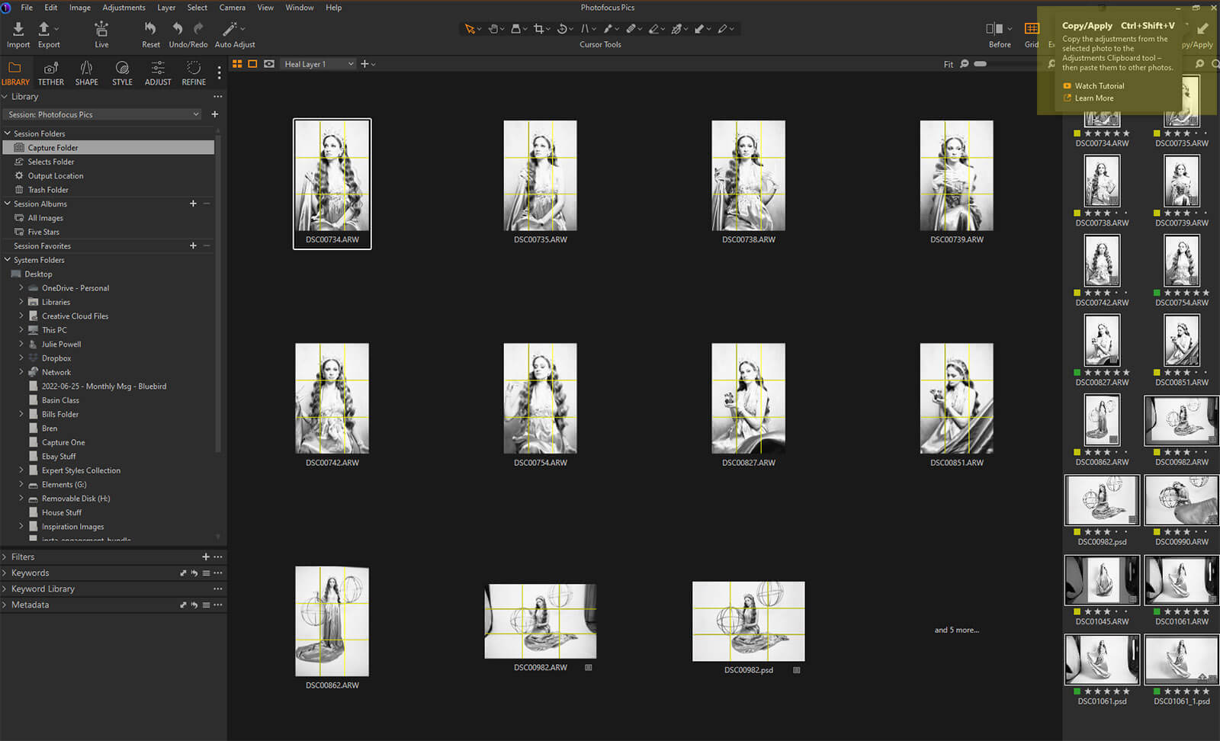
Task: Open the Live capture view icon
Action: (x=101, y=29)
